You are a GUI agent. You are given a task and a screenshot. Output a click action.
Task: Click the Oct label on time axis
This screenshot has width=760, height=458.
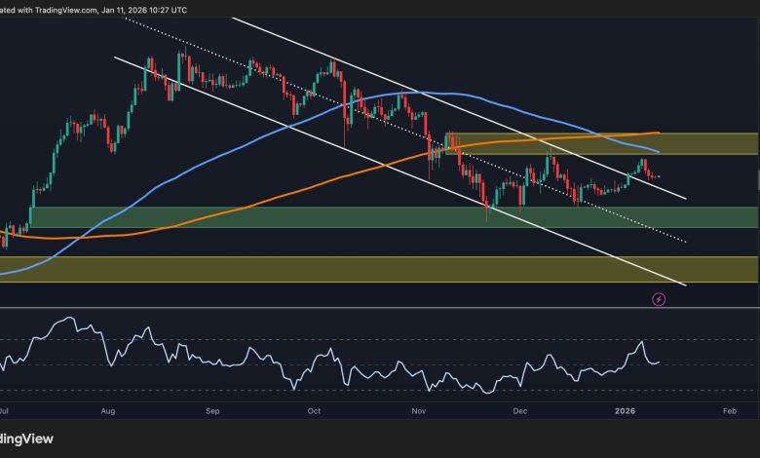(x=314, y=411)
